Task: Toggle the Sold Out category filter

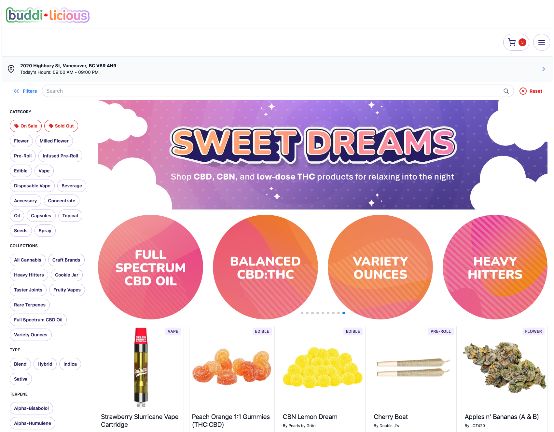Action: (61, 126)
